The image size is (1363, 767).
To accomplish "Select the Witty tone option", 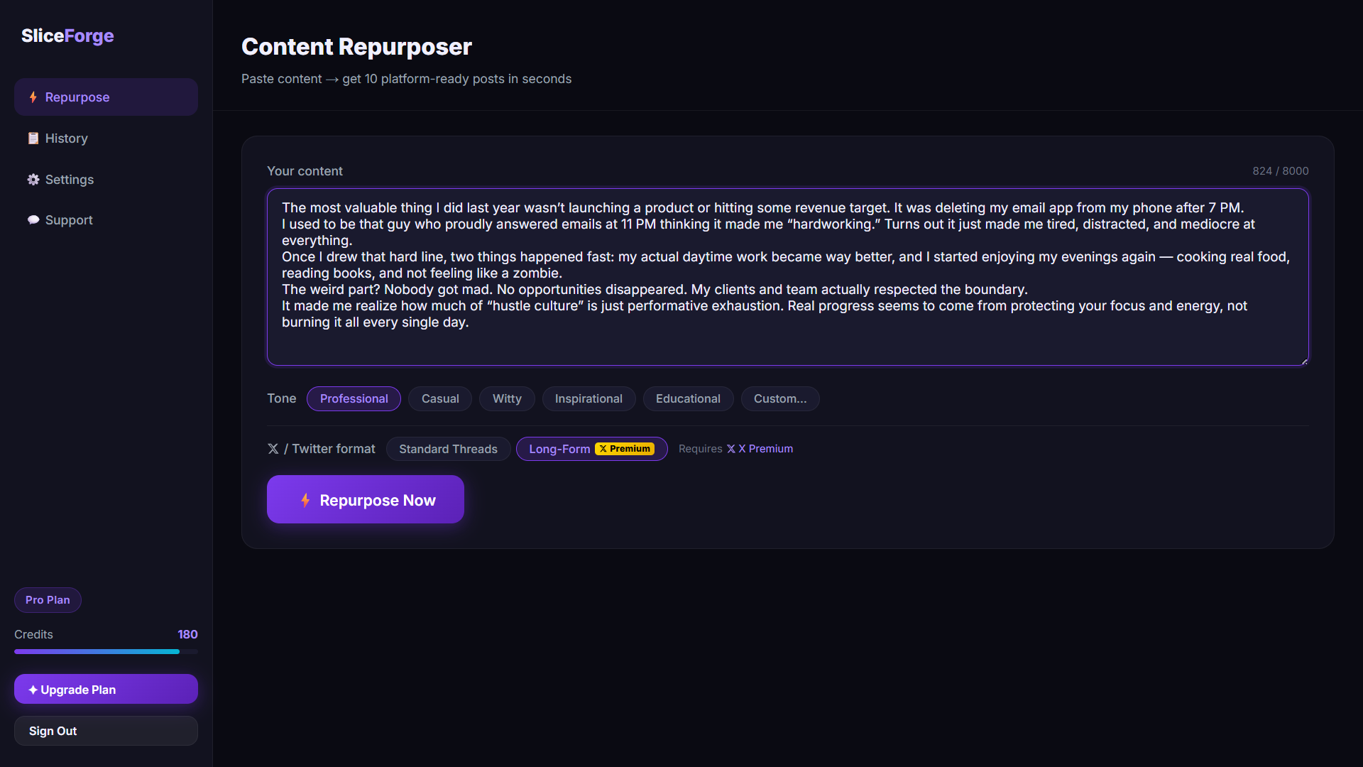I will pyautogui.click(x=506, y=399).
